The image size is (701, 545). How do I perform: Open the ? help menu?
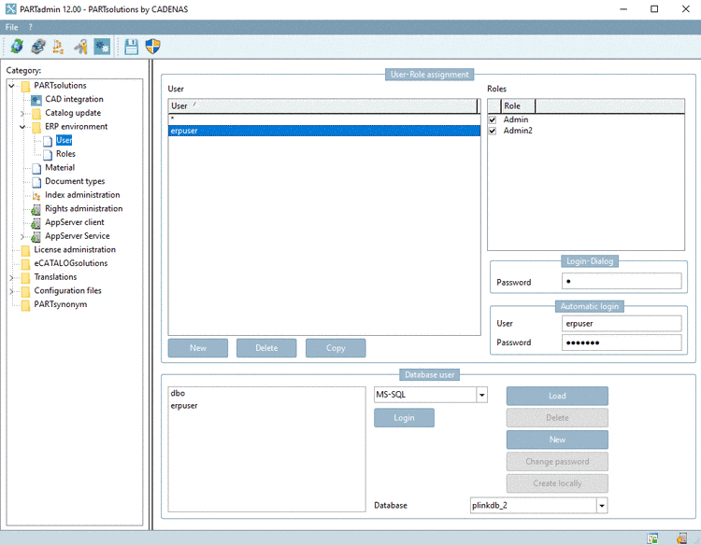(x=30, y=27)
